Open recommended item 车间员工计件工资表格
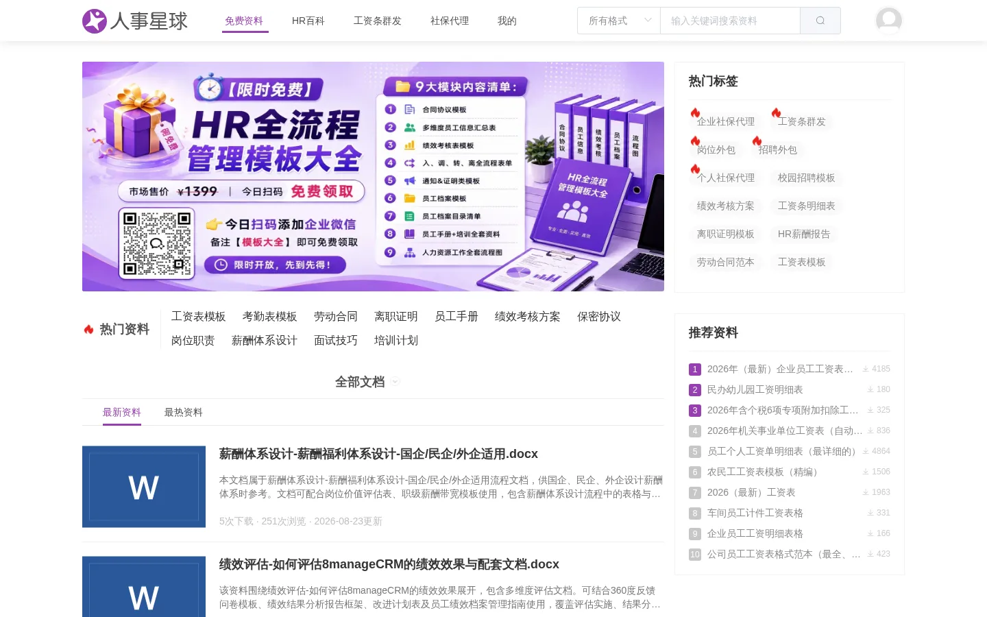987x617 pixels. (x=755, y=513)
